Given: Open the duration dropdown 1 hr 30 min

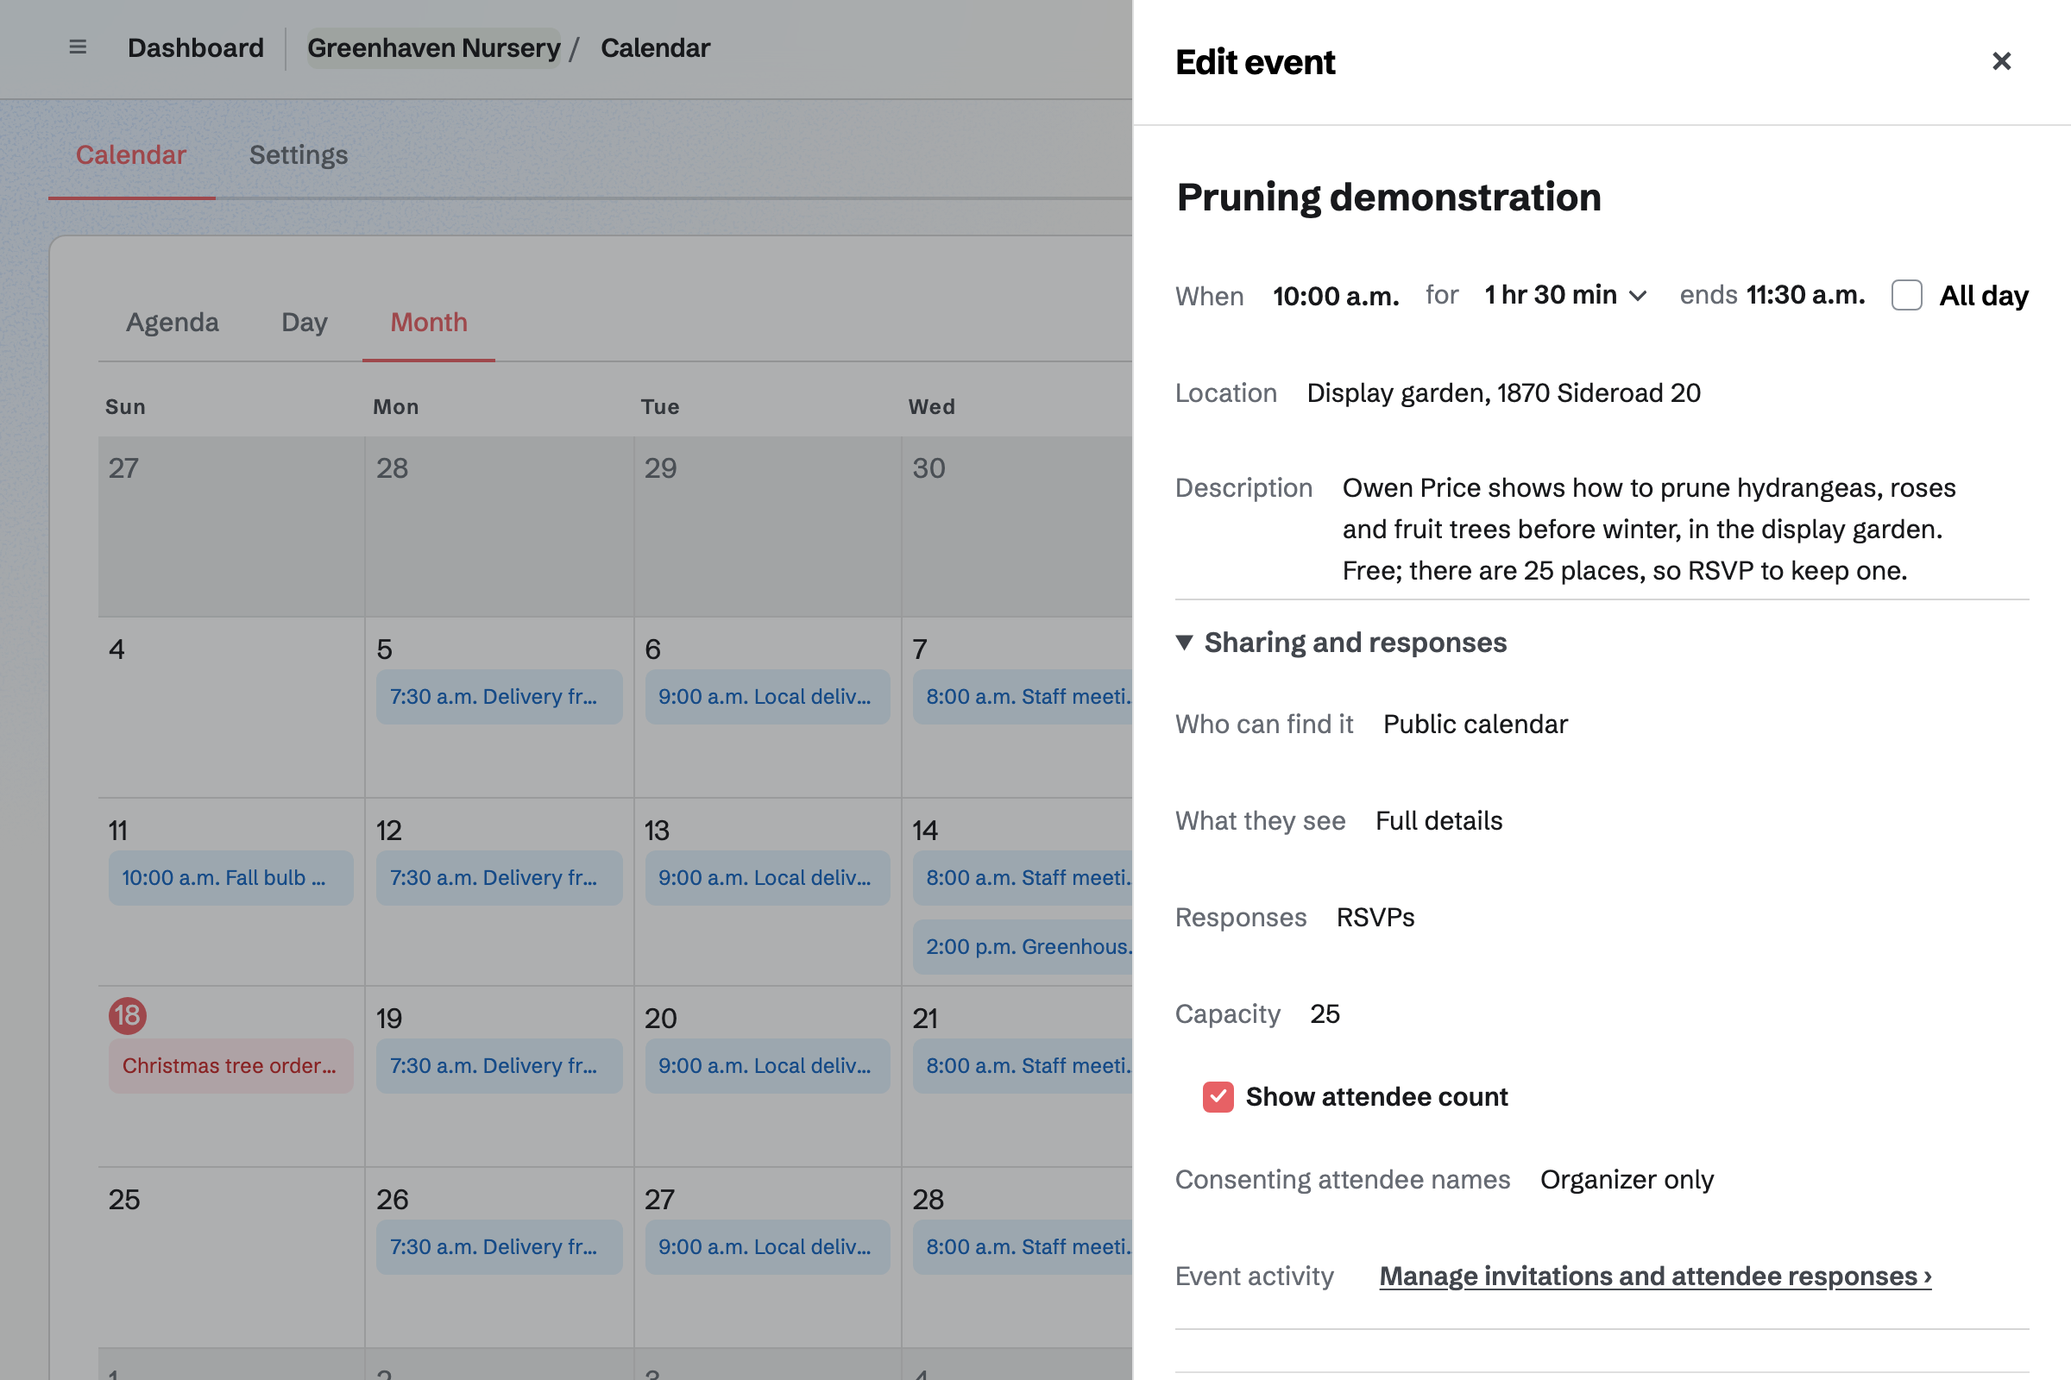Looking at the screenshot, I should tap(1564, 295).
